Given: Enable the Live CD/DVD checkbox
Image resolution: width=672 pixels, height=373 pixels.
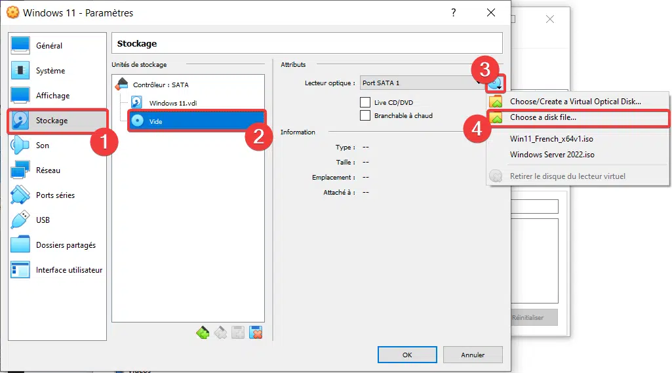Looking at the screenshot, I should [x=365, y=102].
